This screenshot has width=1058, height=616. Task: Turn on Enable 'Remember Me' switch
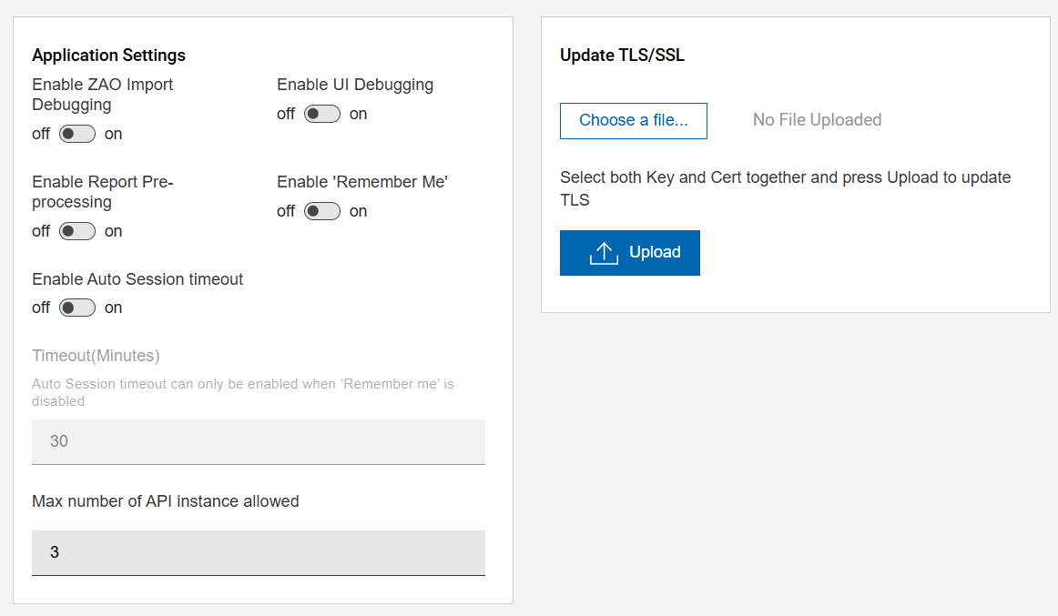[322, 211]
